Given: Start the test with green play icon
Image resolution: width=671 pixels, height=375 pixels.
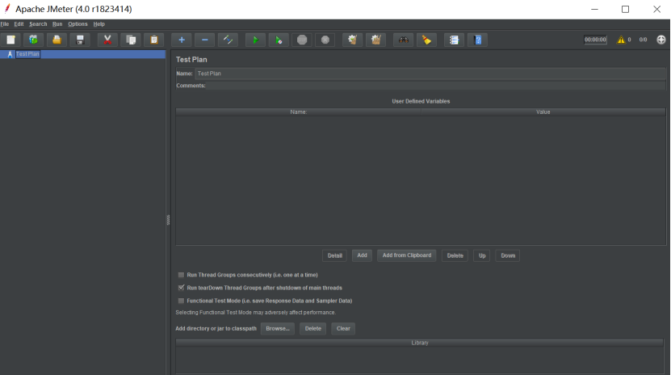Looking at the screenshot, I should tap(255, 40).
